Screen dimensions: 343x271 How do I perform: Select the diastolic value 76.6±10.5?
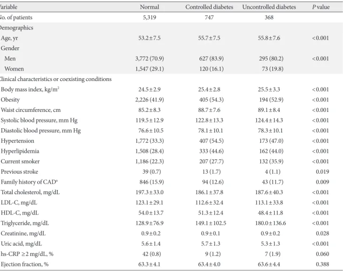[151, 131]
